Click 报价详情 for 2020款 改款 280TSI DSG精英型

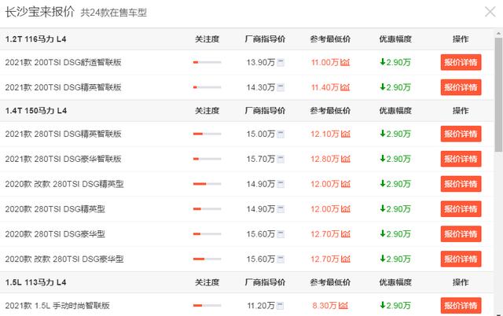tap(461, 184)
